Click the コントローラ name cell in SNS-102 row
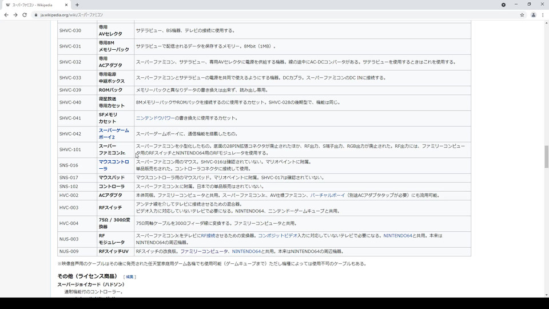Viewport: 549px width, 309px height. 116,187
